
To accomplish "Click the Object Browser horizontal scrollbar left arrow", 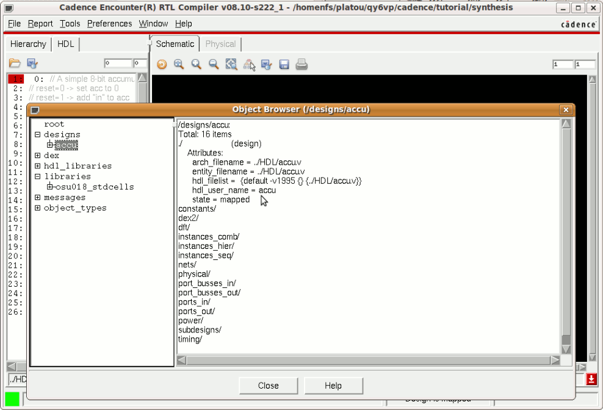I will (x=181, y=361).
